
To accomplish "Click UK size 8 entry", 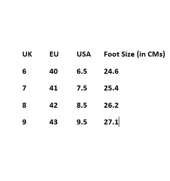I will click(24, 105).
